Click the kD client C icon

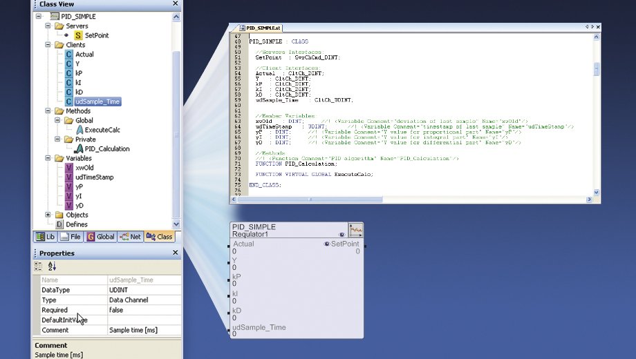click(x=69, y=92)
